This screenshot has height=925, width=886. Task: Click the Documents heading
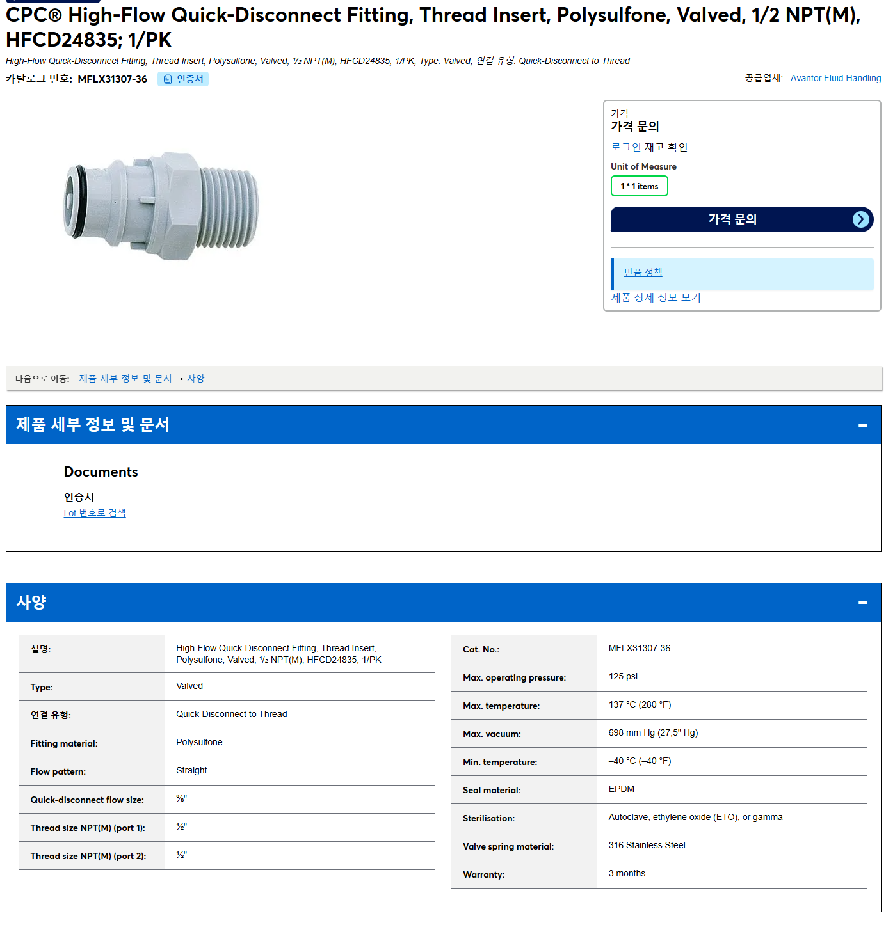coord(101,472)
